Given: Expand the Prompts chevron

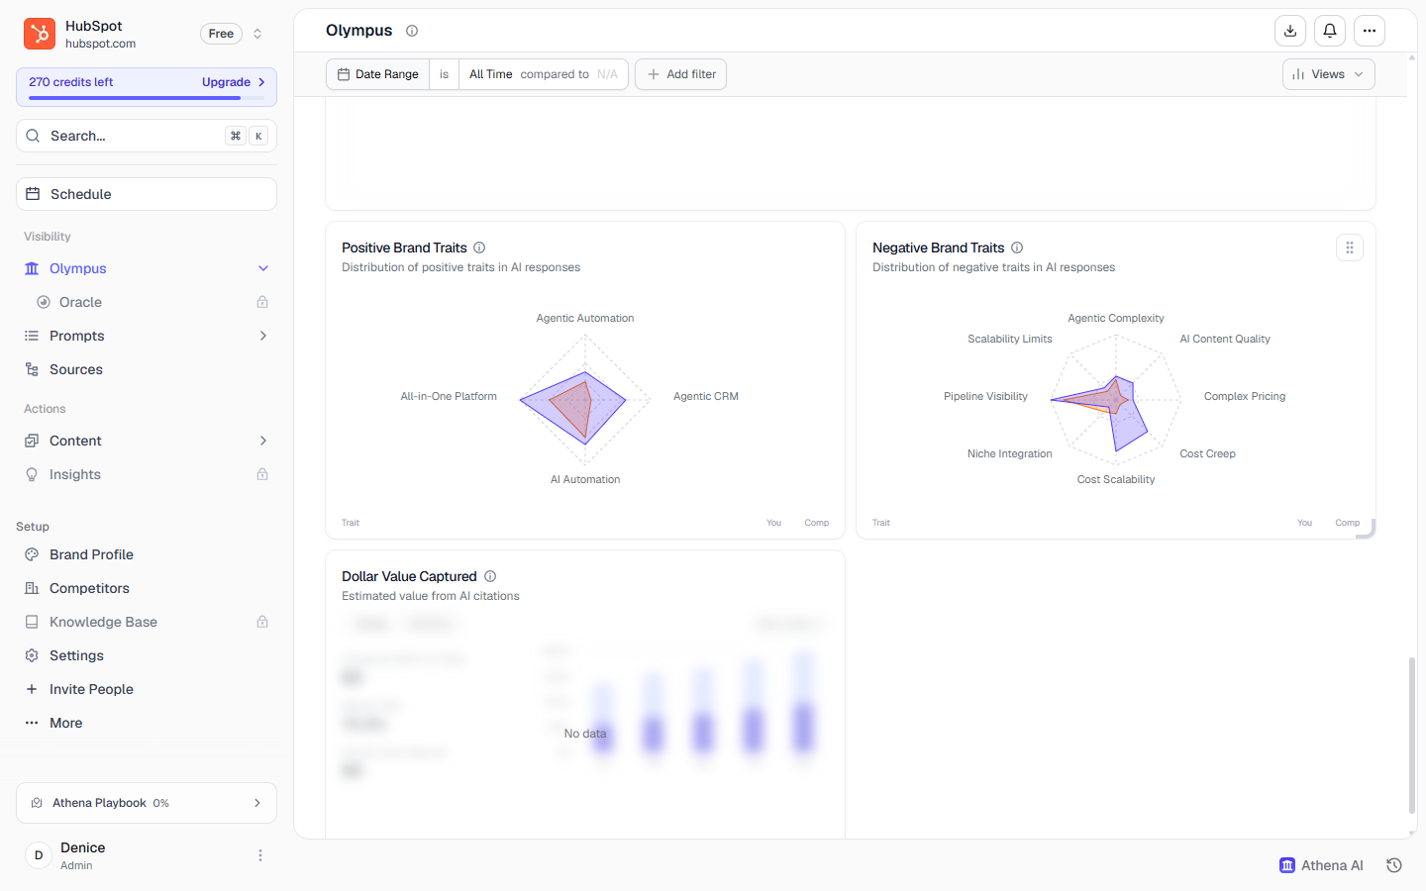Looking at the screenshot, I should tap(263, 336).
